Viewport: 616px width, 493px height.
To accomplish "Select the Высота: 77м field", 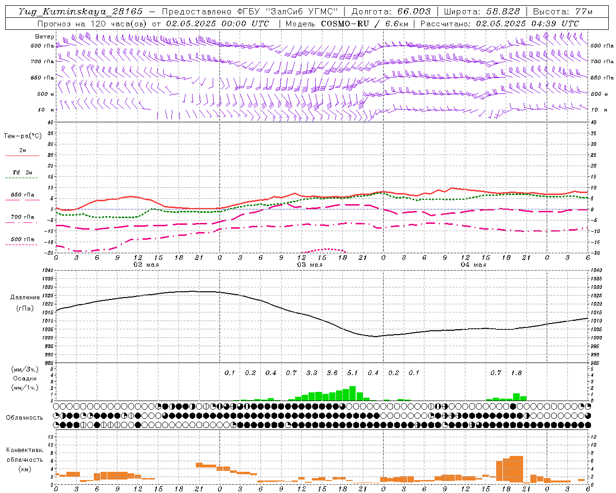I will point(563,12).
